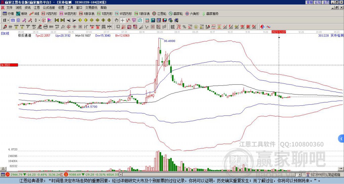
Task: Click the colorful flag playback icon
Action: pyautogui.click(x=50, y=20)
